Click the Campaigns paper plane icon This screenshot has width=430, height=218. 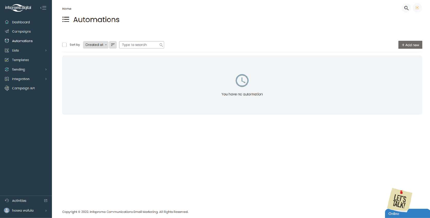(x=7, y=31)
